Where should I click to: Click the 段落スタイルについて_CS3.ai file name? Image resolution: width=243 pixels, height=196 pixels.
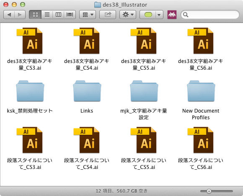click(30, 164)
